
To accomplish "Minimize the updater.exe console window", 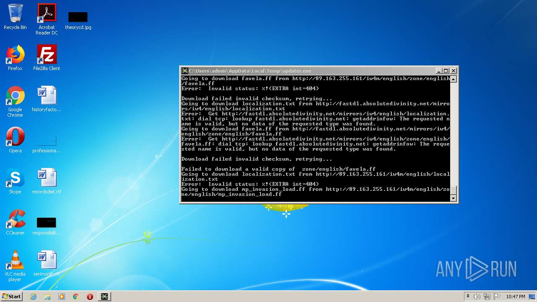I will [x=439, y=71].
